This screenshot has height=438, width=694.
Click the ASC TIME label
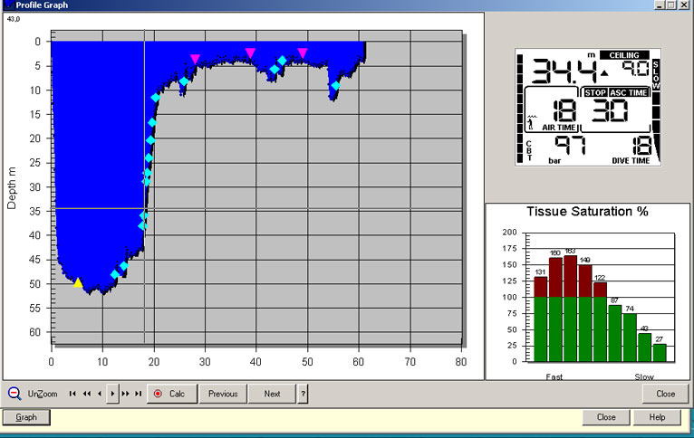coord(629,92)
